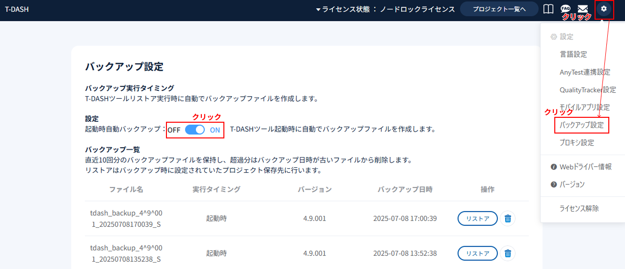Open モバイルアプリ設定 menu entry
This screenshot has width=625, height=269.
[585, 108]
